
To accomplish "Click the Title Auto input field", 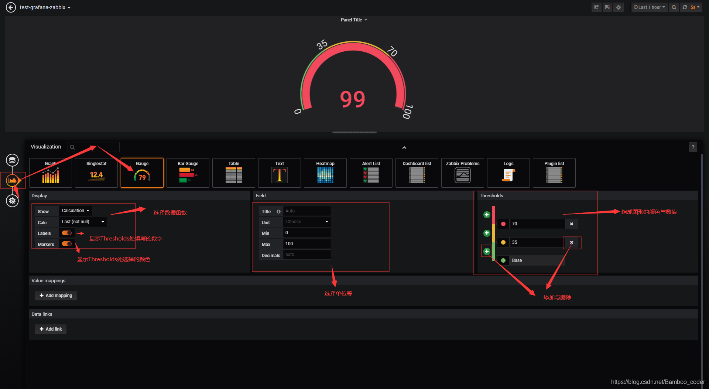I will pyautogui.click(x=307, y=211).
